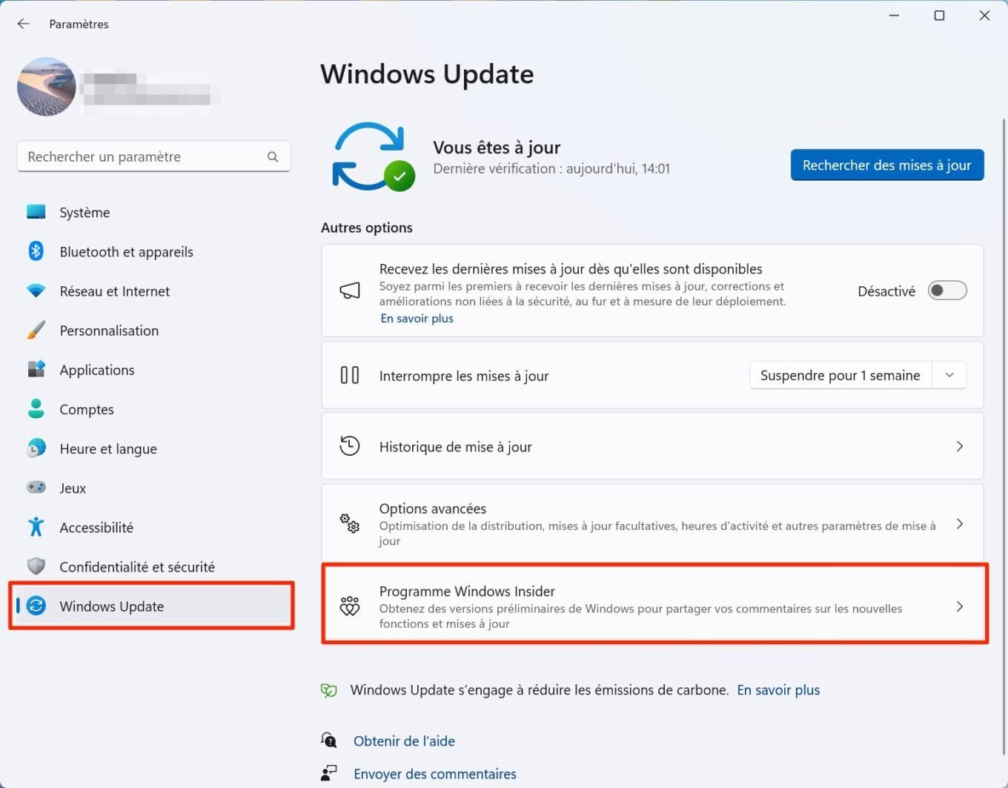Open the Applications section
Viewport: 1008px width, 788px height.
point(153,369)
